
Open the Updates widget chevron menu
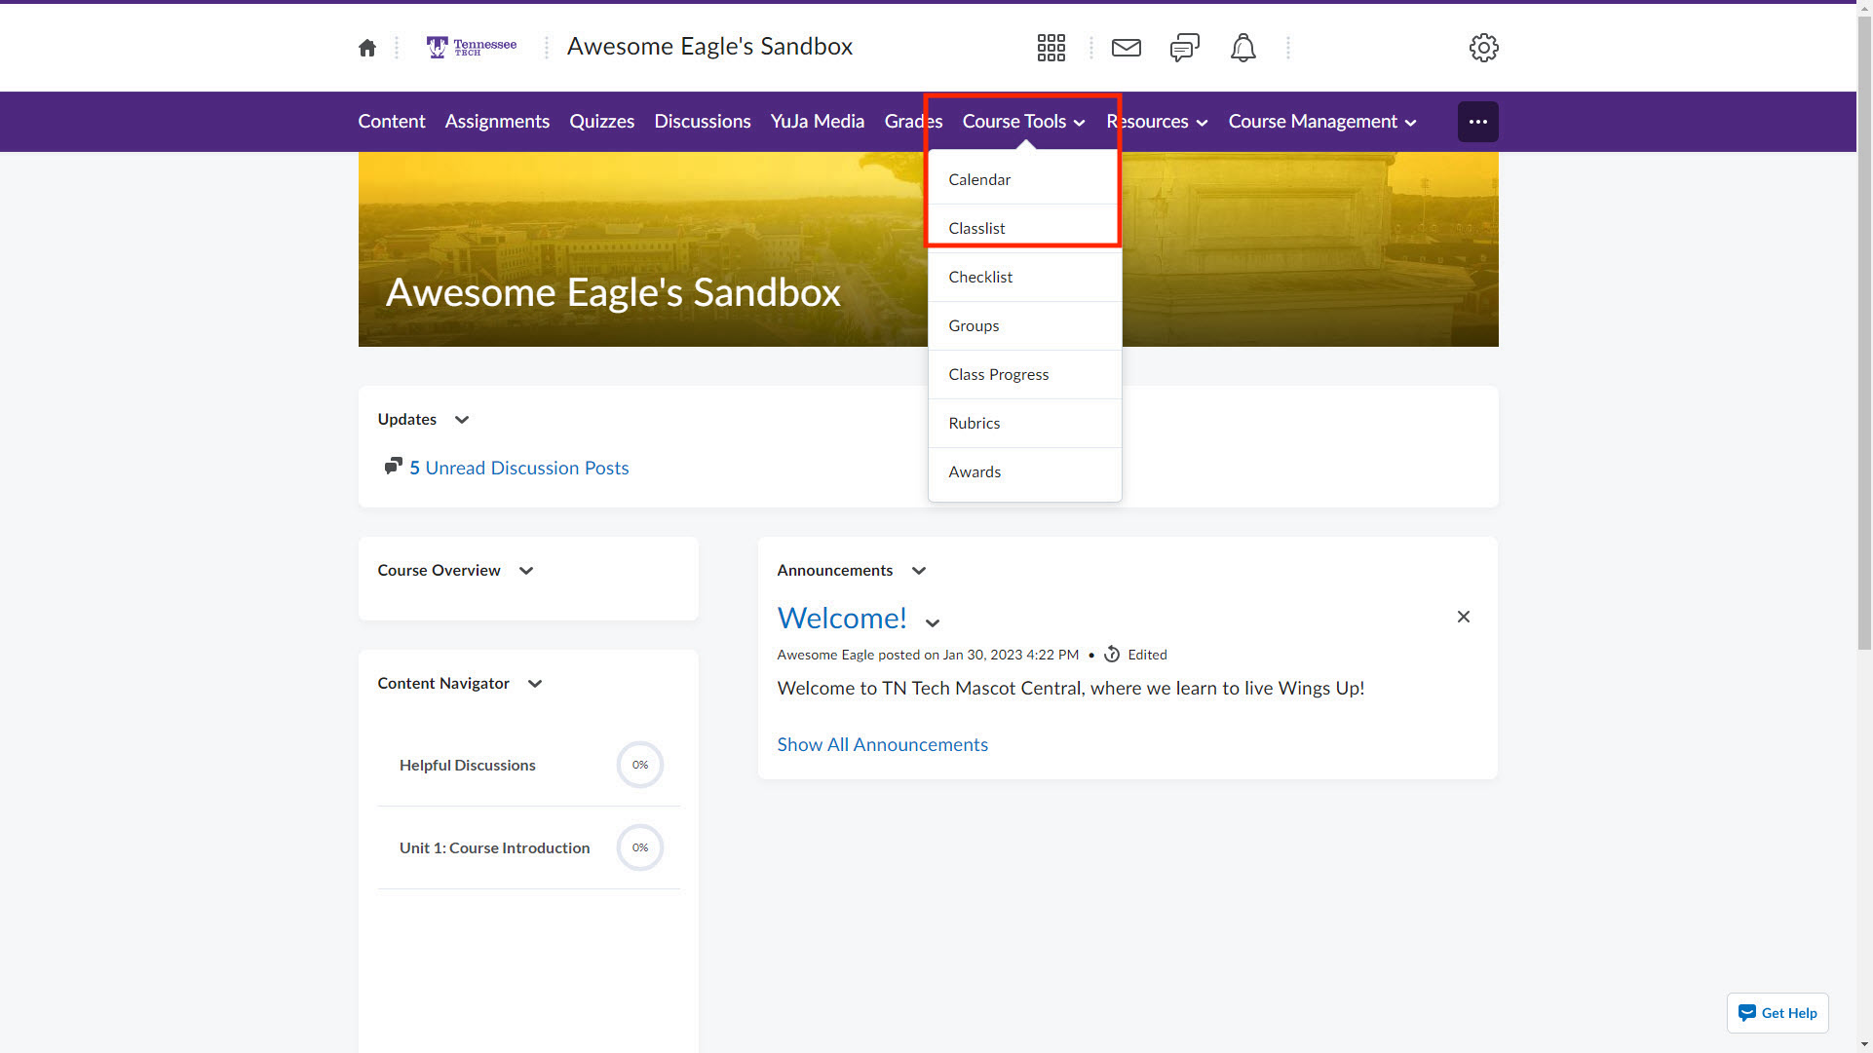[x=462, y=420]
